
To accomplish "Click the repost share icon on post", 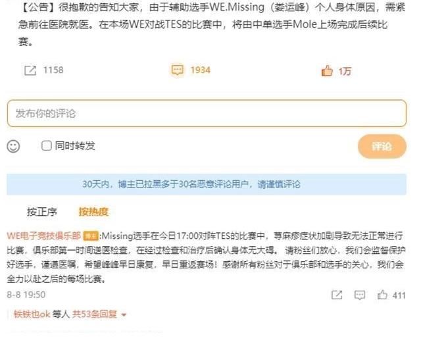I will (x=30, y=70).
